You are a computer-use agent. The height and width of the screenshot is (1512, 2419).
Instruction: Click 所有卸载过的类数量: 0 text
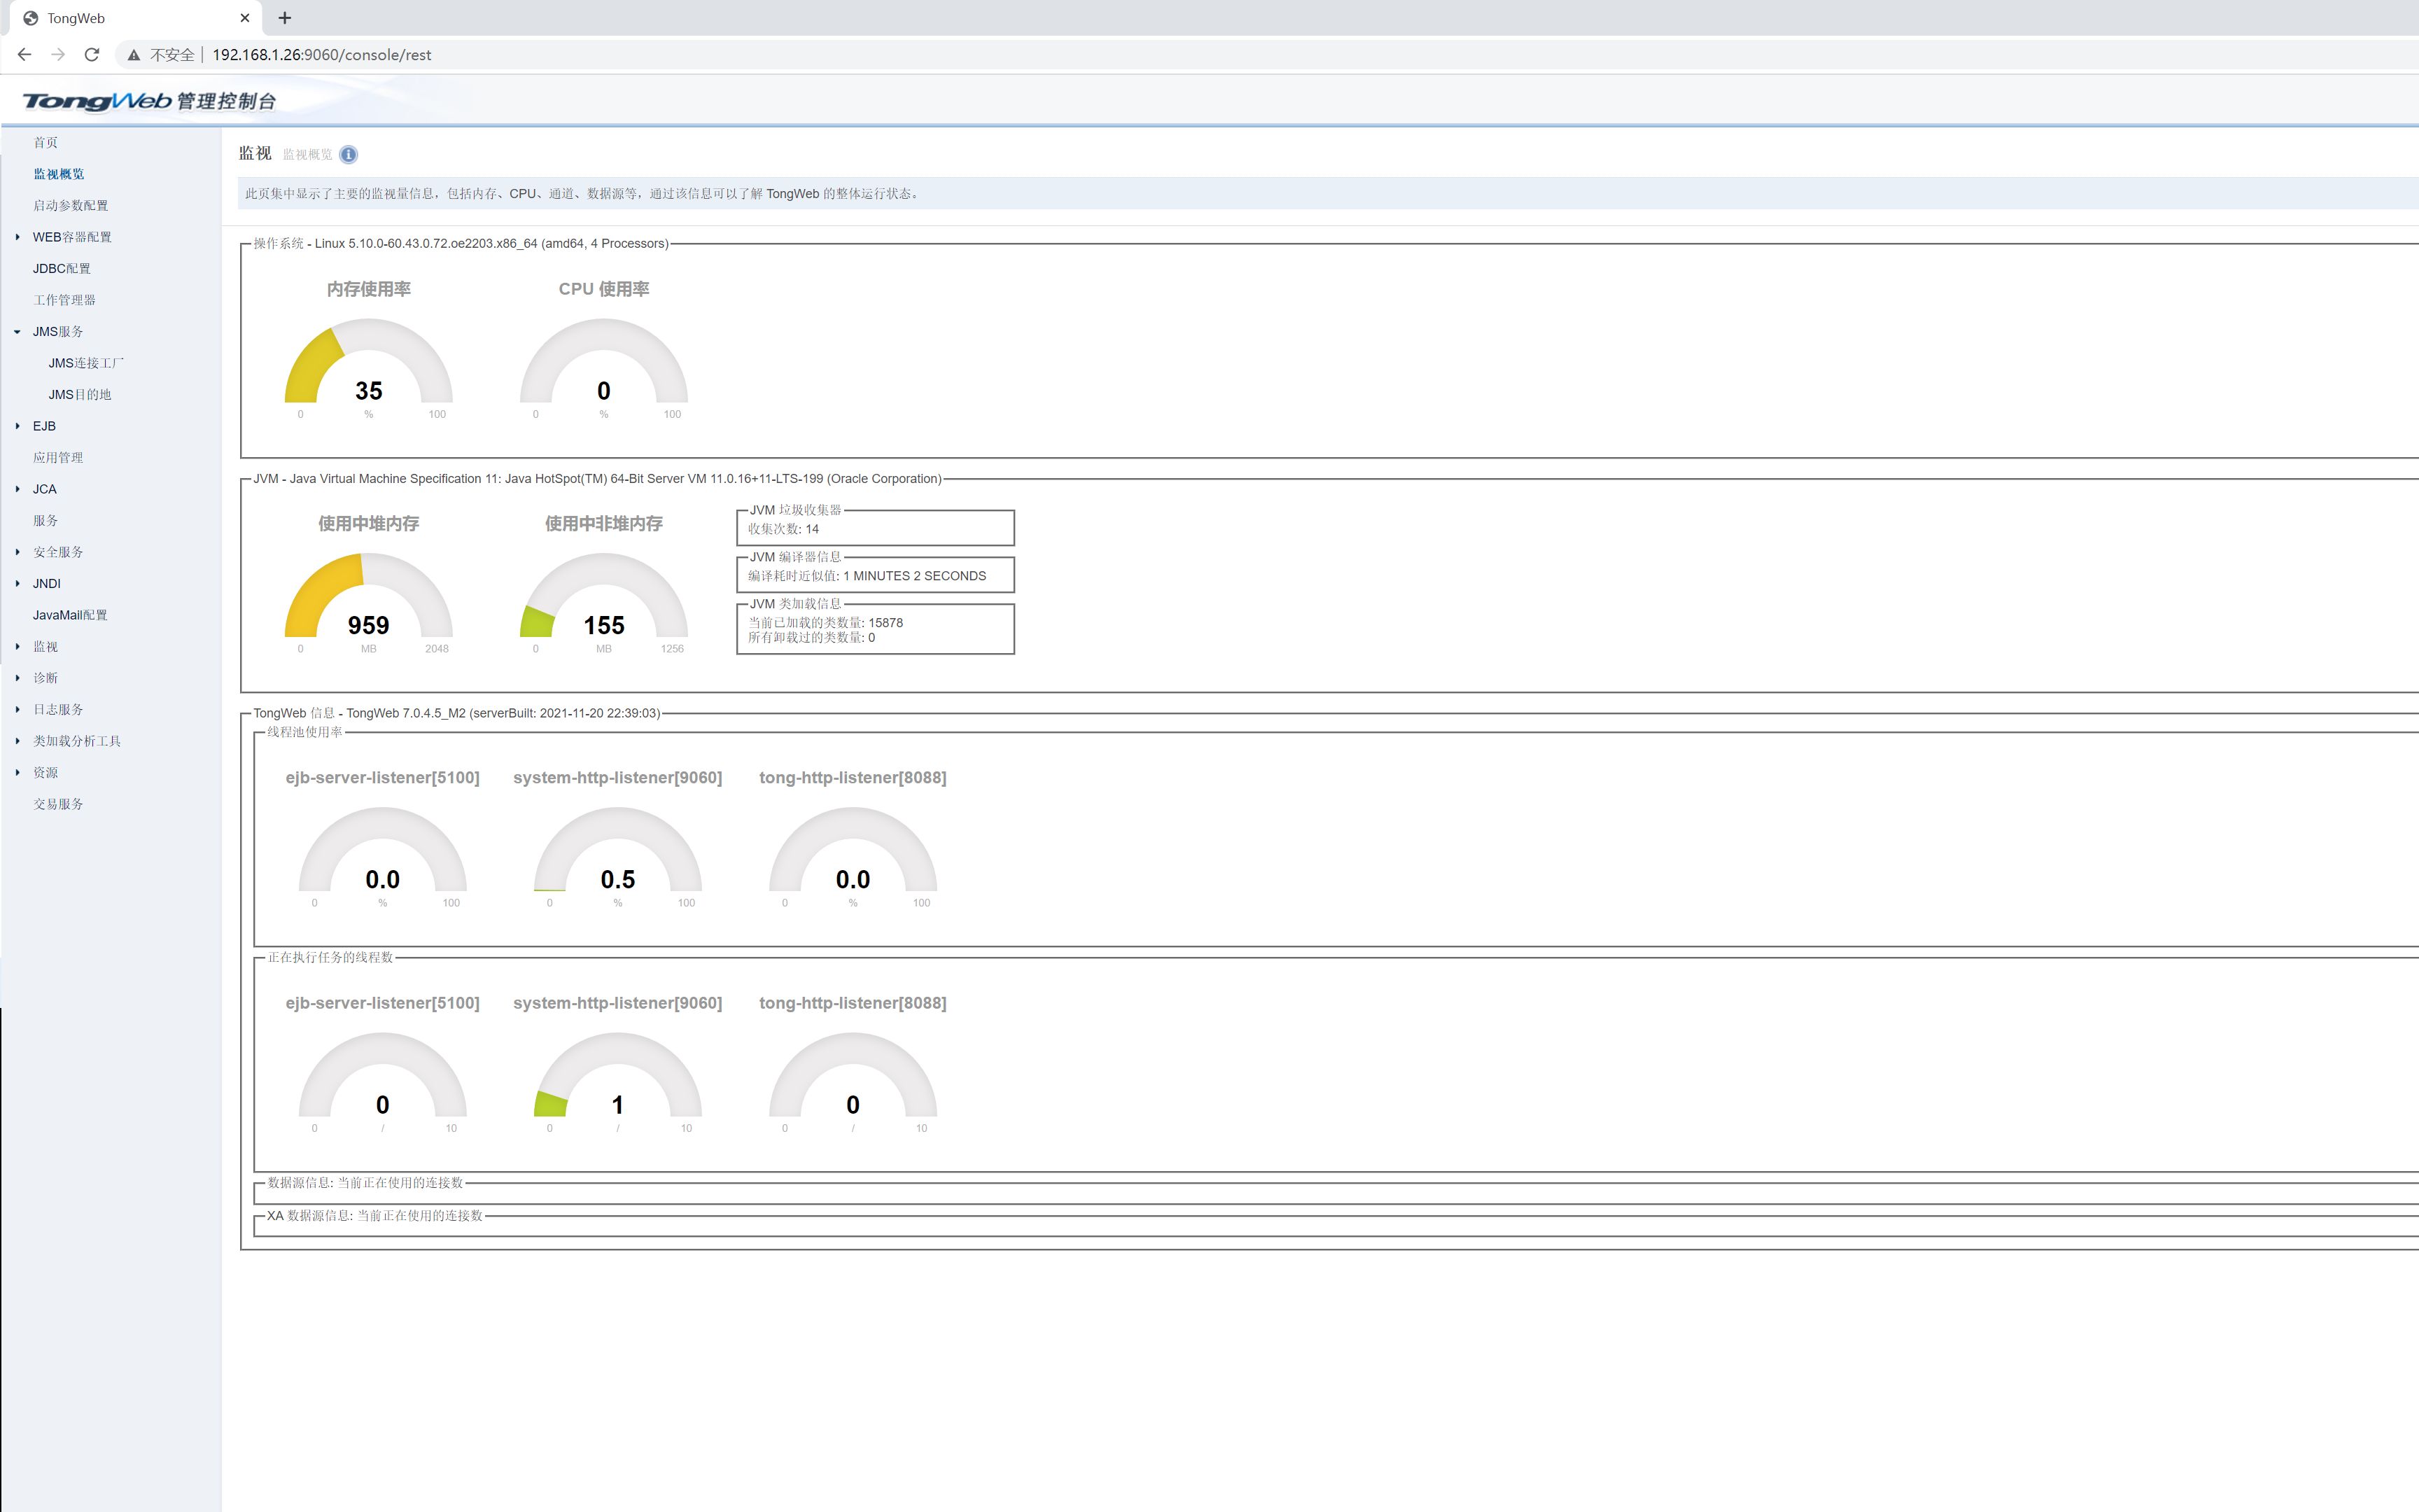pos(812,637)
